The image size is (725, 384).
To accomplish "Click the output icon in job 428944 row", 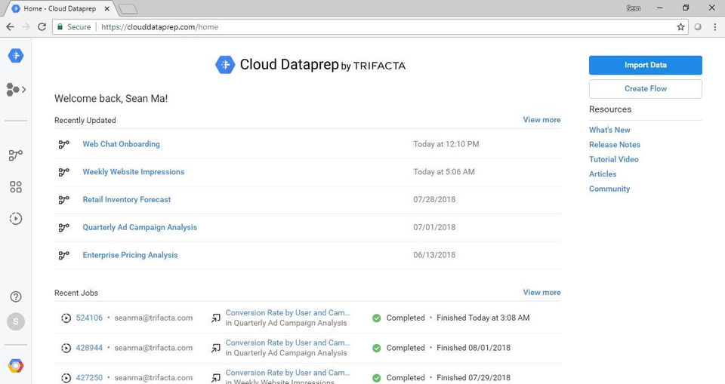I will (216, 348).
